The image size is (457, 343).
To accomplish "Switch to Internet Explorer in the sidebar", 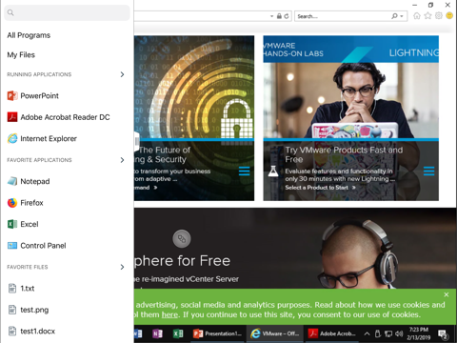I will (42, 138).
